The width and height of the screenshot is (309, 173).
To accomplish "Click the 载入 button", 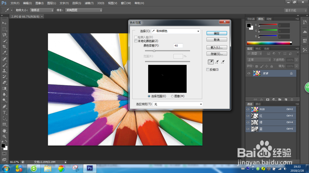I will (x=217, y=47).
